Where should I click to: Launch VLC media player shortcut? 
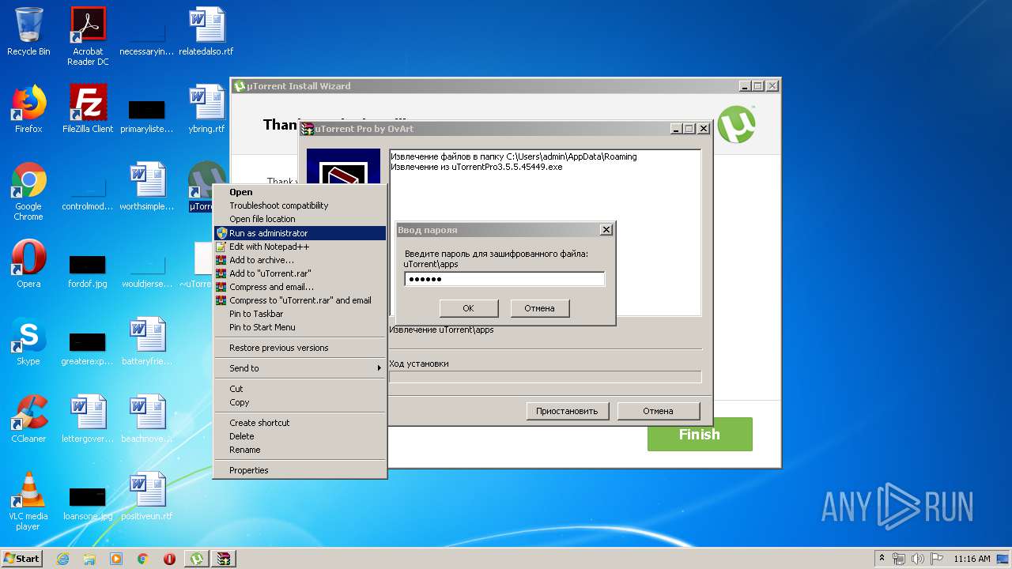click(x=28, y=501)
